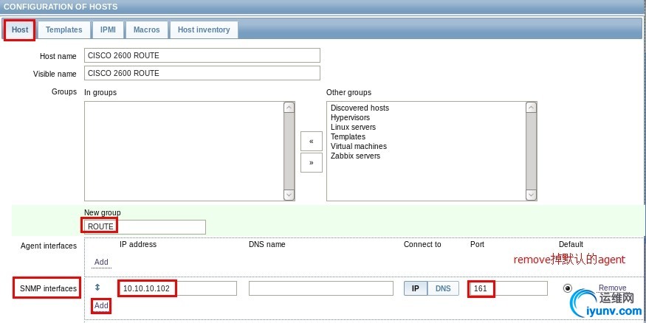Select Virtual machines in Other groups
Screen dimensions: 646x323
tap(358, 146)
